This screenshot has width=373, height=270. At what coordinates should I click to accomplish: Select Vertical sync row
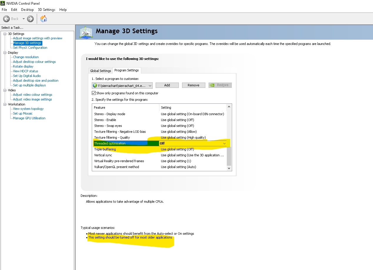[x=159, y=155]
